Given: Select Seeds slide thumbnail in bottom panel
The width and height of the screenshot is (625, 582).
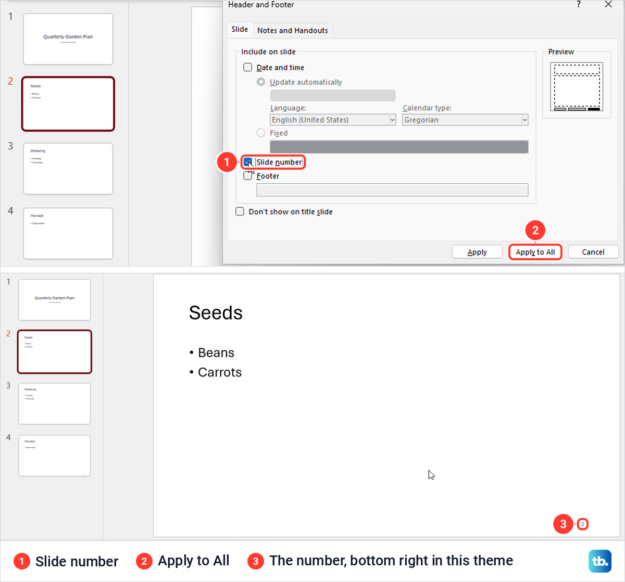Looking at the screenshot, I should [x=55, y=352].
